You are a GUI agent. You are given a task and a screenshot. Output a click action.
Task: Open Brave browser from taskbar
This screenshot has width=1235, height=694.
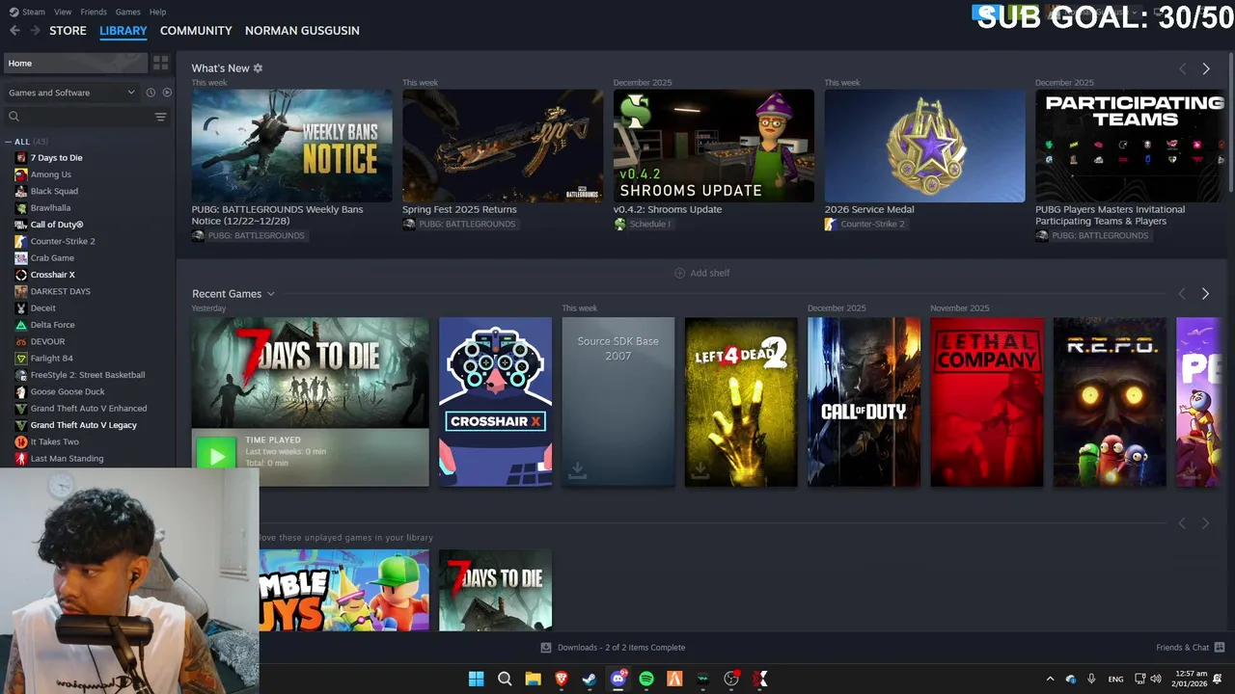point(562,680)
